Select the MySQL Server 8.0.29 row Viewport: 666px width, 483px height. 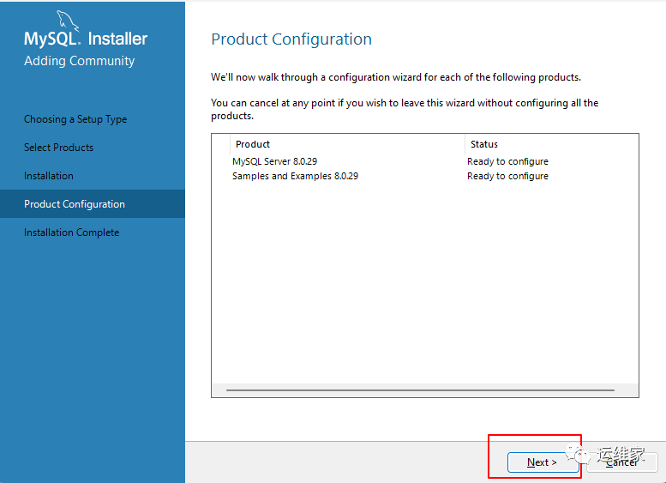pyautogui.click(x=425, y=161)
